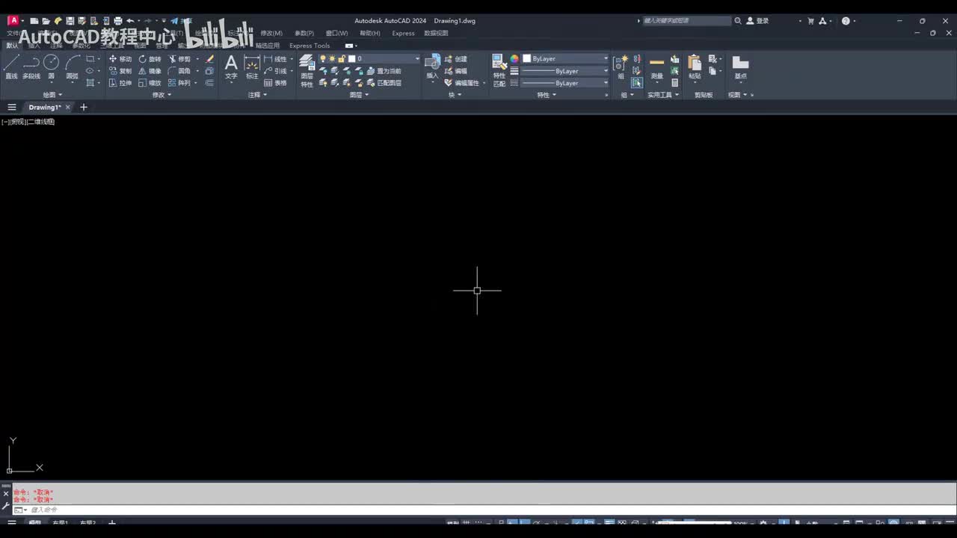
Task: Add a new drawing tab with plus button
Action: click(84, 108)
